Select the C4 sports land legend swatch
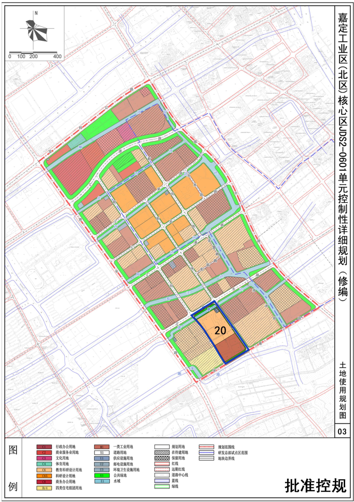Viewport: 354px width, 502px height. point(44,464)
